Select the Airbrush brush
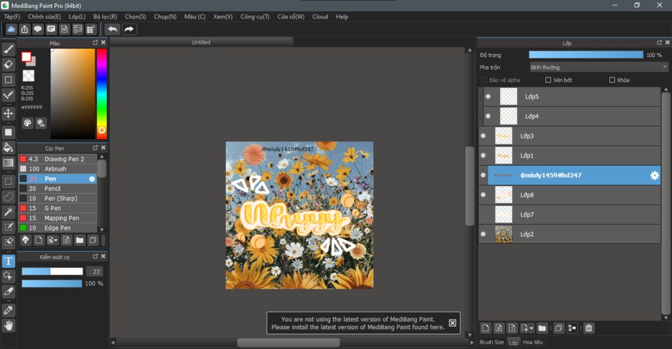 (x=58, y=169)
